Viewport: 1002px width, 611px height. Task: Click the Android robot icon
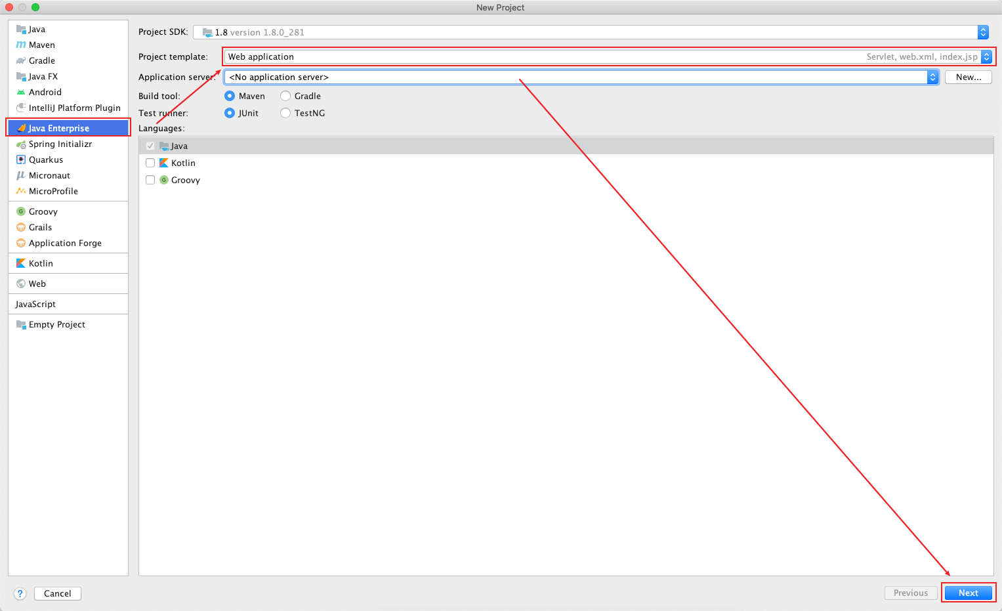click(21, 92)
